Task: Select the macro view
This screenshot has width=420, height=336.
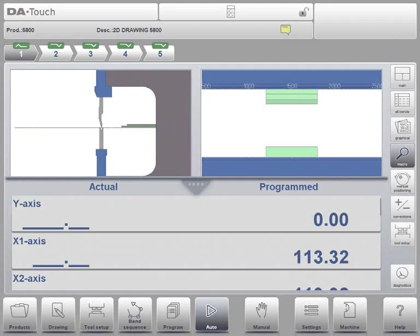Action: (402, 155)
